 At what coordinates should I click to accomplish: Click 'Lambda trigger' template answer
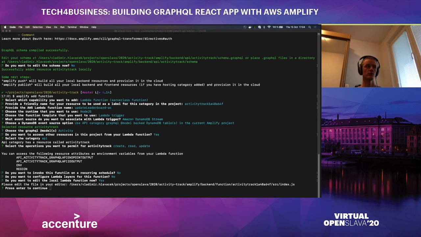click(x=111, y=116)
